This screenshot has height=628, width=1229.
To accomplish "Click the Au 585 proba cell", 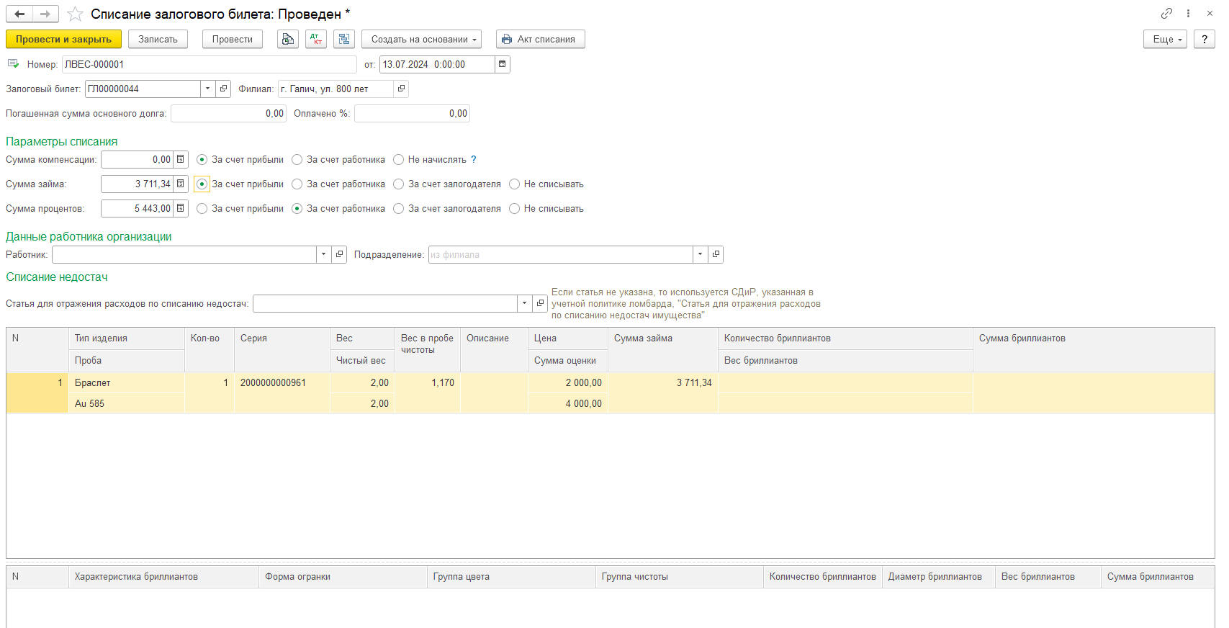I will pos(126,403).
